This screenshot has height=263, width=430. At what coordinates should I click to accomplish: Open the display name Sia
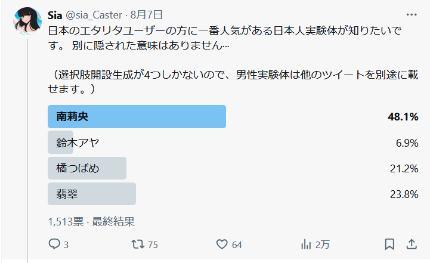(x=55, y=15)
